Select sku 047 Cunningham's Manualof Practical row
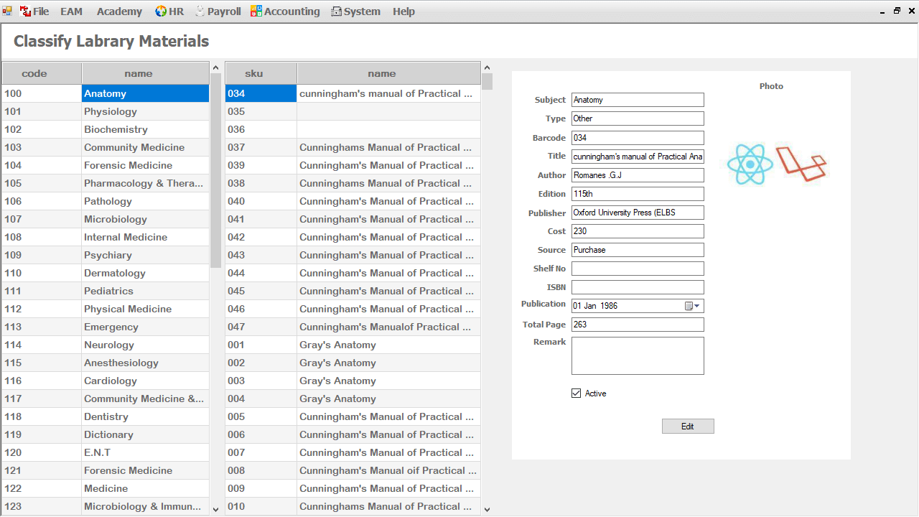The height and width of the screenshot is (517, 919). click(x=353, y=327)
